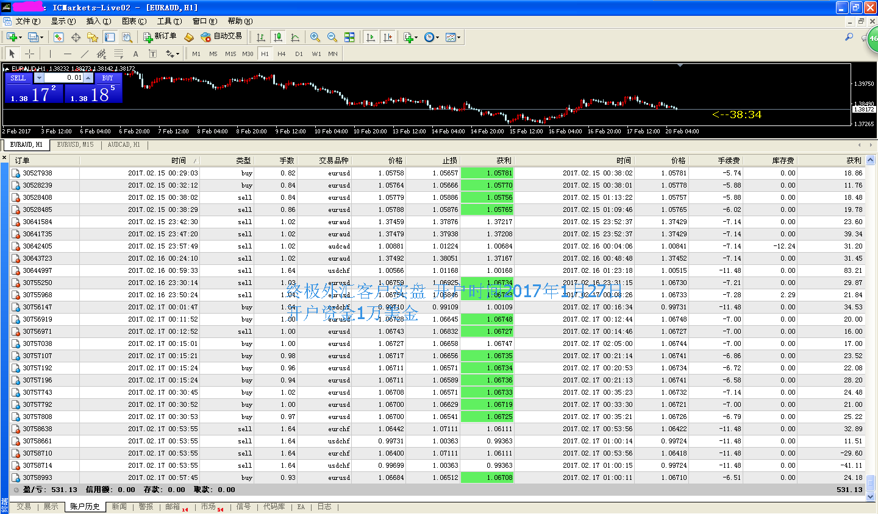Decrease the trade volume with down arrow
This screenshot has height=514, width=878.
40,78
